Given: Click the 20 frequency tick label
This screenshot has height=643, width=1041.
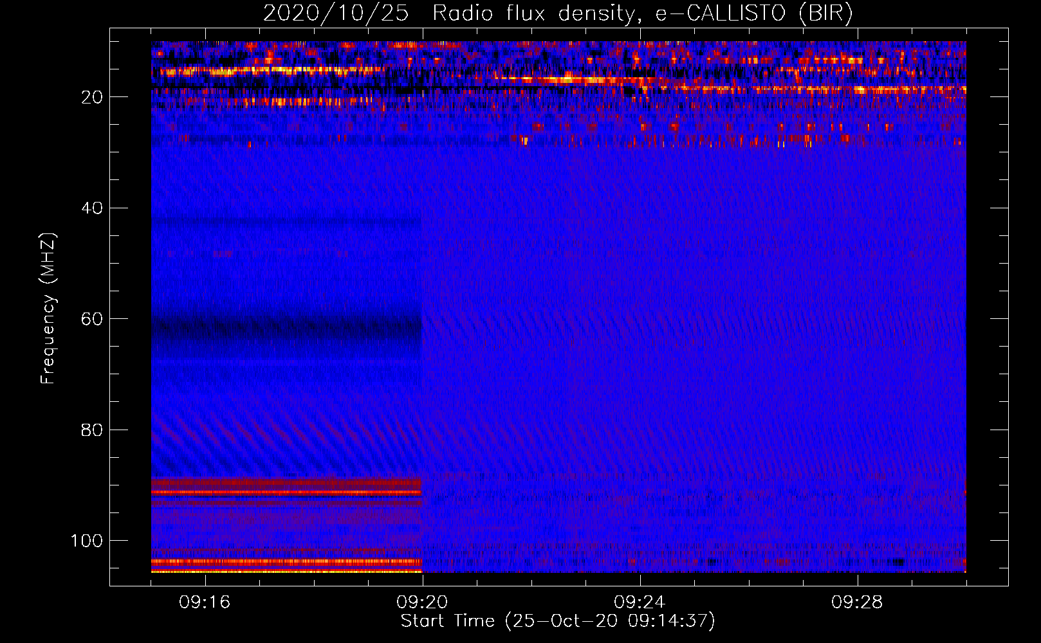Looking at the screenshot, I should point(92,97).
